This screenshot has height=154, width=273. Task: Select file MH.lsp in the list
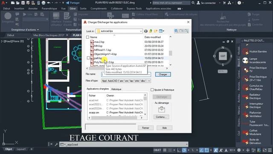tap(98, 46)
